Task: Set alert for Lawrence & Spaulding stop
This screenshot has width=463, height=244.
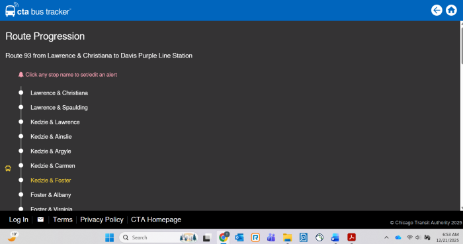Action: [x=59, y=107]
